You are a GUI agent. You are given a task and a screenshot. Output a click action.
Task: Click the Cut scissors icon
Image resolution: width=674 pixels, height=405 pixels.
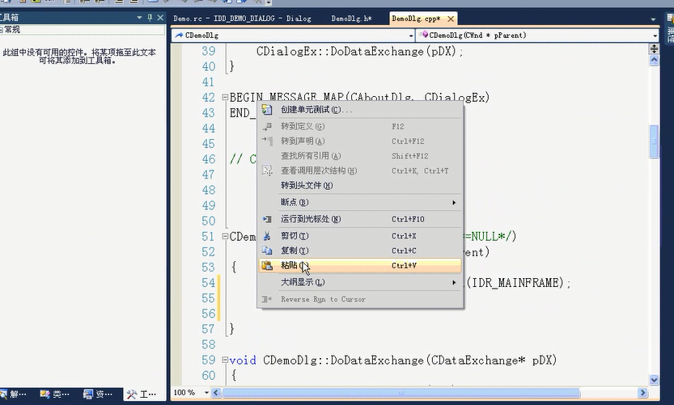267,236
